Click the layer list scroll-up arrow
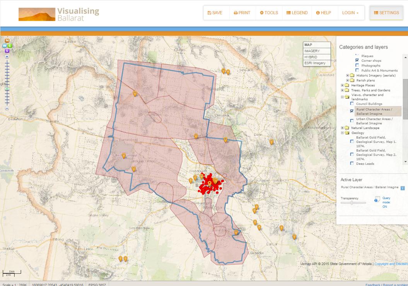 click(x=405, y=57)
